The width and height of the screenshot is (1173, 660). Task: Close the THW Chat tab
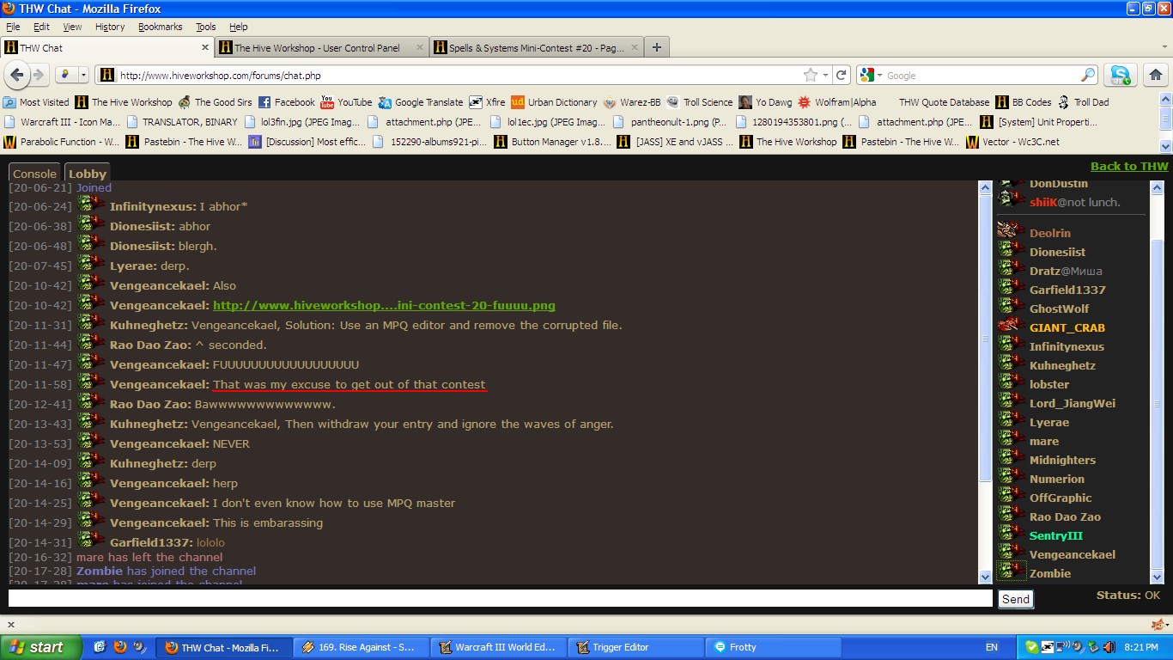coord(205,48)
